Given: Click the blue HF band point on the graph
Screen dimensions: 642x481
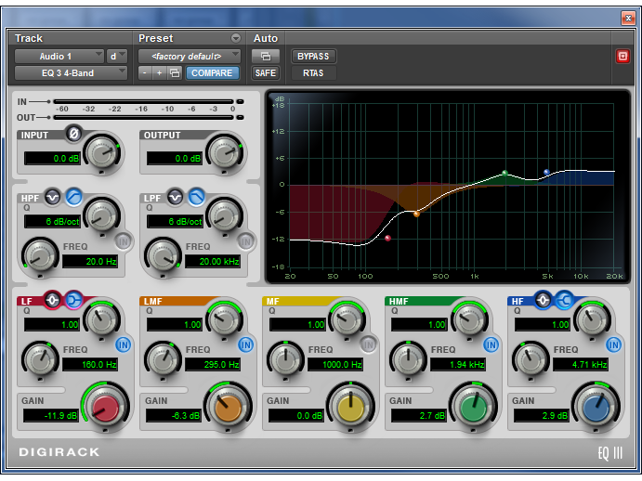Looking at the screenshot, I should tap(546, 172).
